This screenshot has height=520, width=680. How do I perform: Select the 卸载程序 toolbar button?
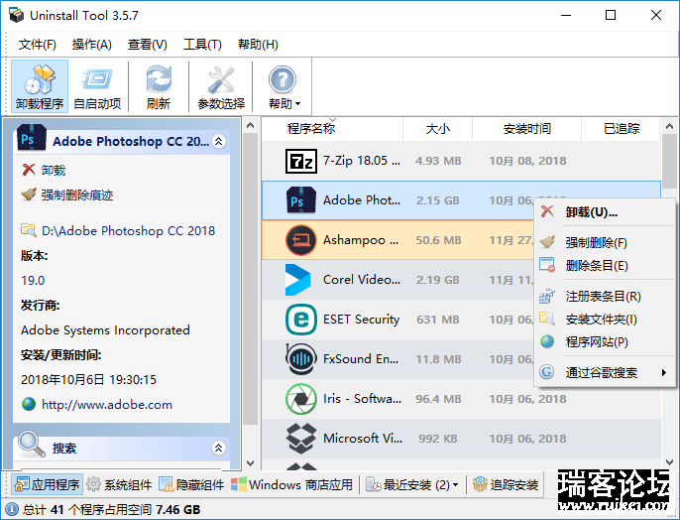40,86
